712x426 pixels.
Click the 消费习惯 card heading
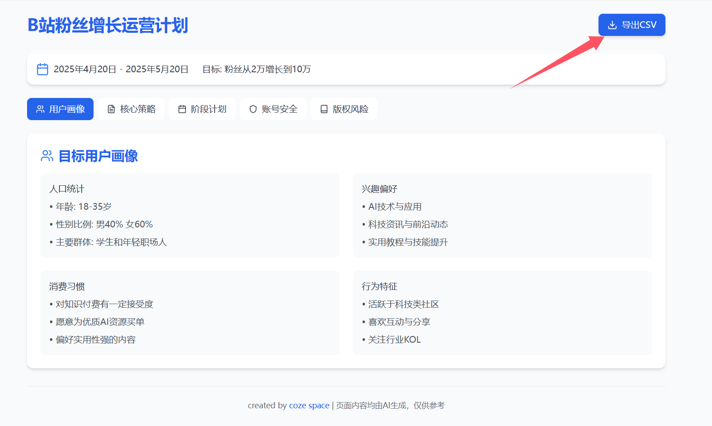67,286
